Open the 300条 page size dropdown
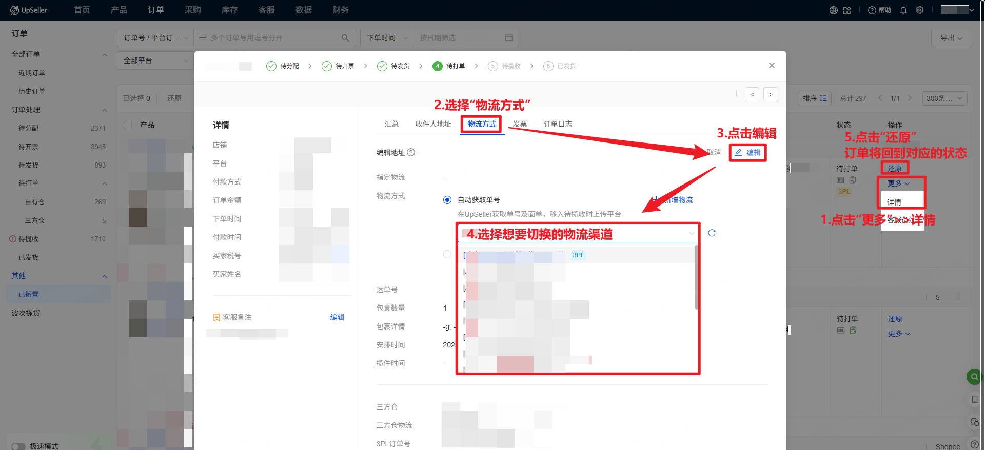 (944, 98)
